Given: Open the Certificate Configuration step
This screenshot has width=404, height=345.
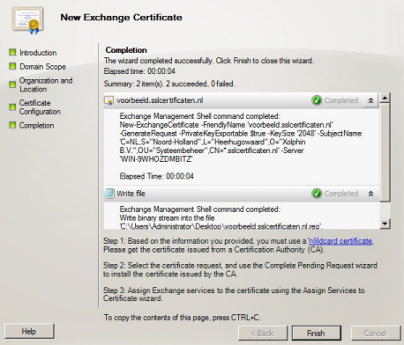Looking at the screenshot, I should (40, 107).
